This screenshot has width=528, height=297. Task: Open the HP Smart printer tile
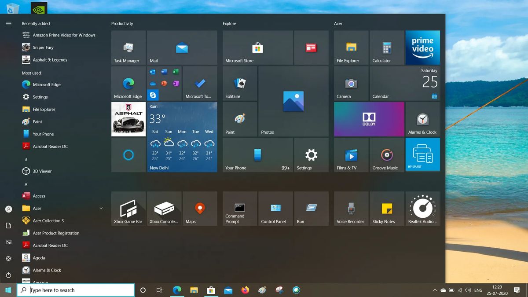(x=422, y=154)
